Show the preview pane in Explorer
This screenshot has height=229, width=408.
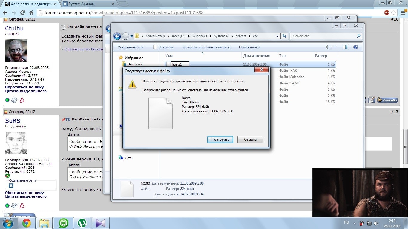coord(345,47)
